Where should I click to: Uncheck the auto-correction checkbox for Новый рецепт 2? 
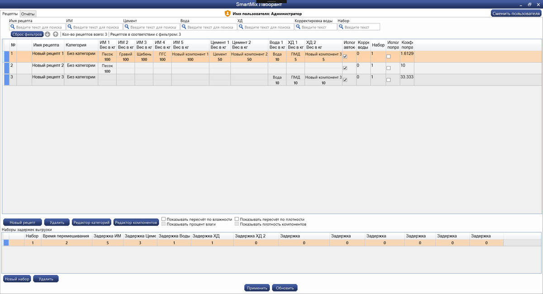coord(345,68)
